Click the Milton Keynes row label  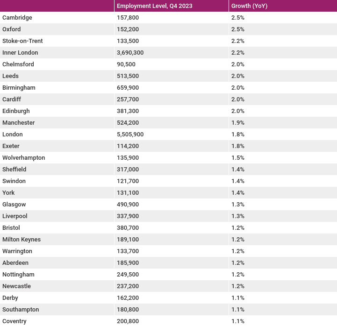tap(22, 240)
